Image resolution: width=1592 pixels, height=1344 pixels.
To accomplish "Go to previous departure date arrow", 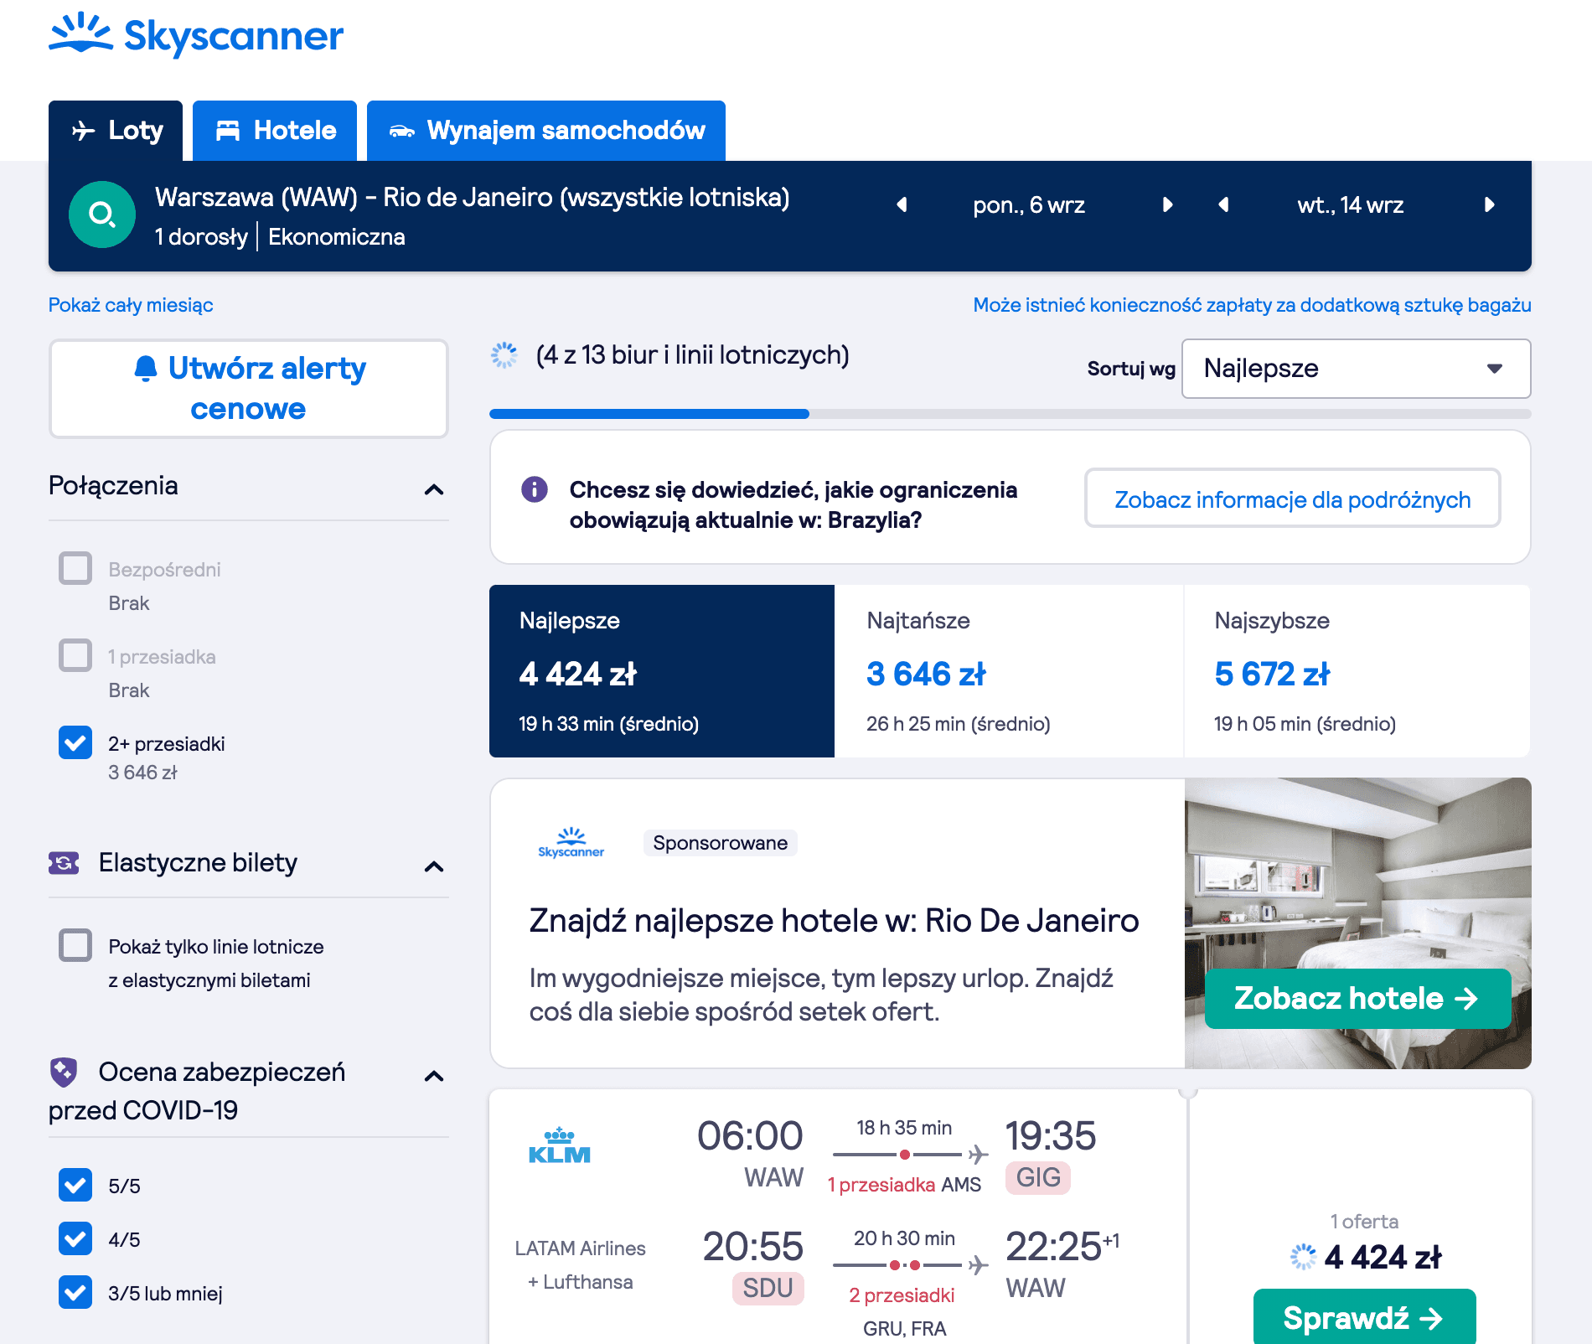I will [902, 205].
